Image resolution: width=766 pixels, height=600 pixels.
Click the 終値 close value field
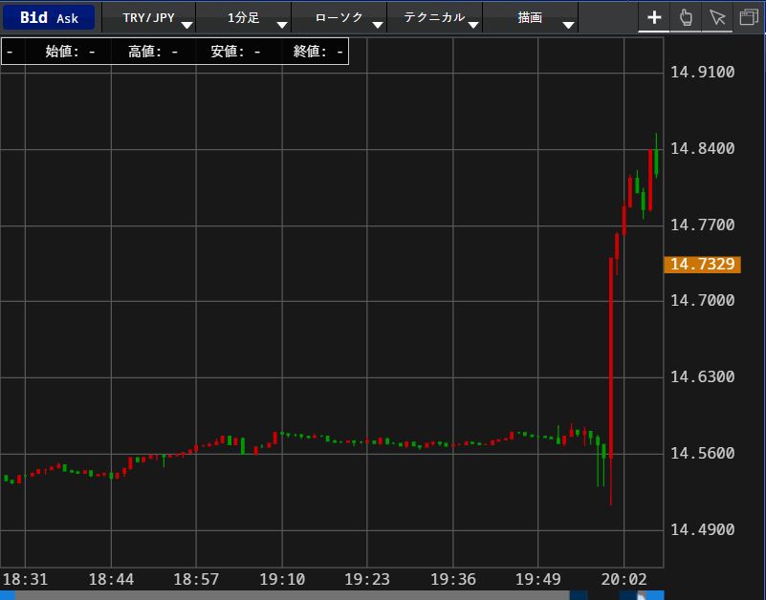pos(318,52)
